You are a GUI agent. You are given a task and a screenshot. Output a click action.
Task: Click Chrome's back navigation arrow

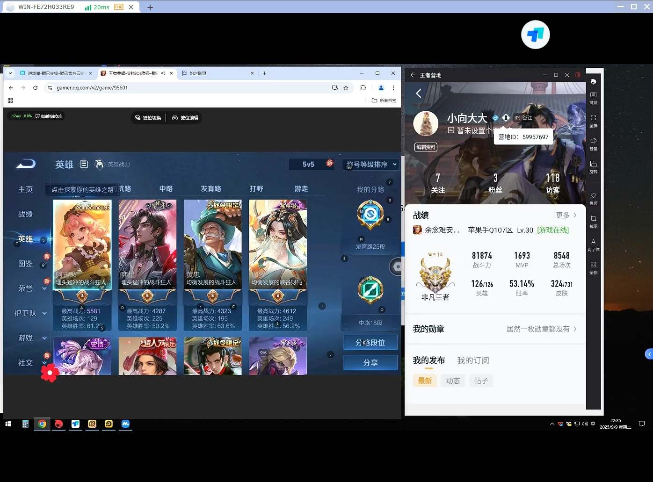[11, 87]
